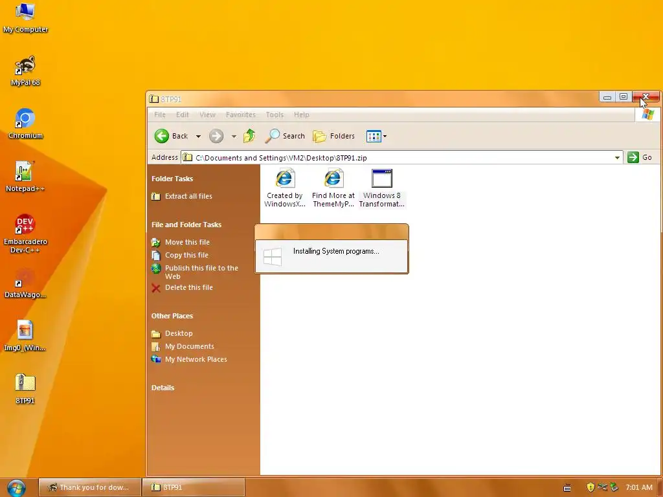Collapse Other Places section header
This screenshot has height=497, width=663.
coord(172,316)
